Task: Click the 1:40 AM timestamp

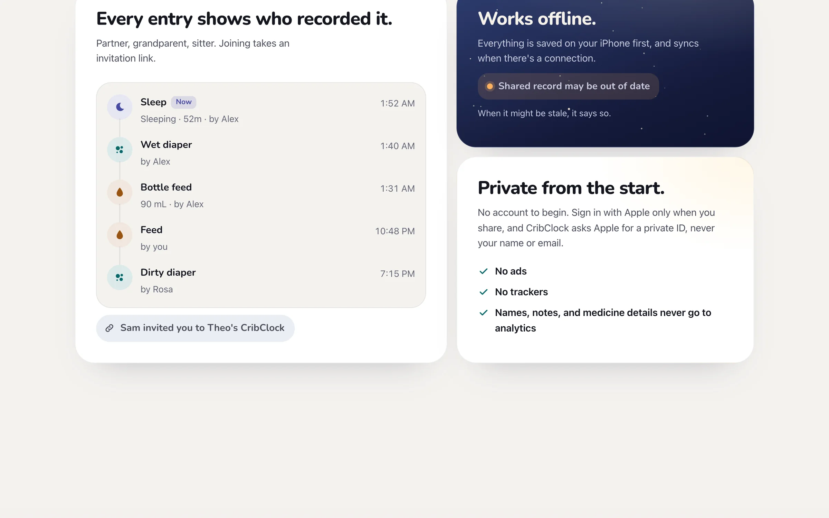Action: coord(398,146)
